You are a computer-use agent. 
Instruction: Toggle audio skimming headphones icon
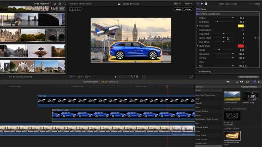[237, 82]
